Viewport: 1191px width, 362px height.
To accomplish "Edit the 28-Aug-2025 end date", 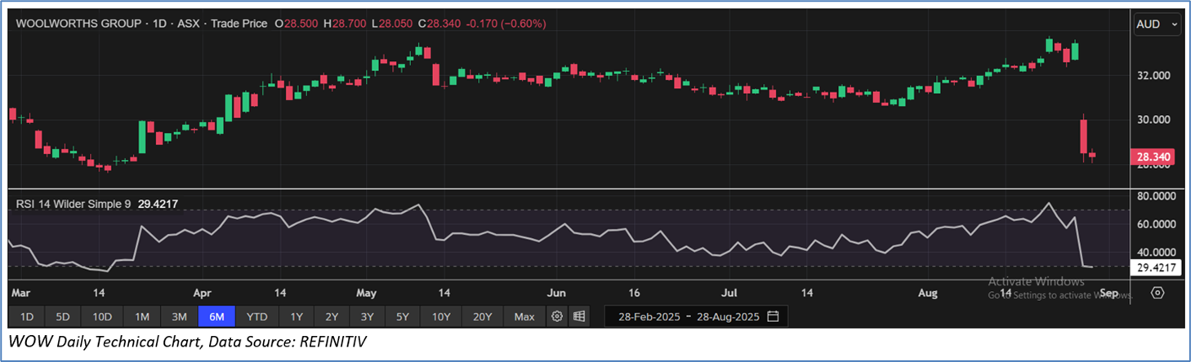I will coord(727,316).
